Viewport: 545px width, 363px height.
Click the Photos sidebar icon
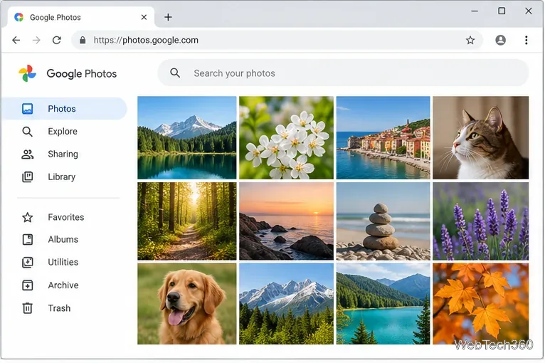[28, 109]
